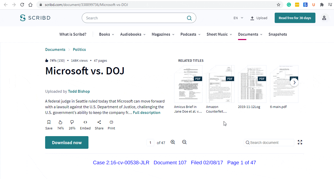Save the document with the bookmark icon
This screenshot has height=179, width=334.
point(49,122)
